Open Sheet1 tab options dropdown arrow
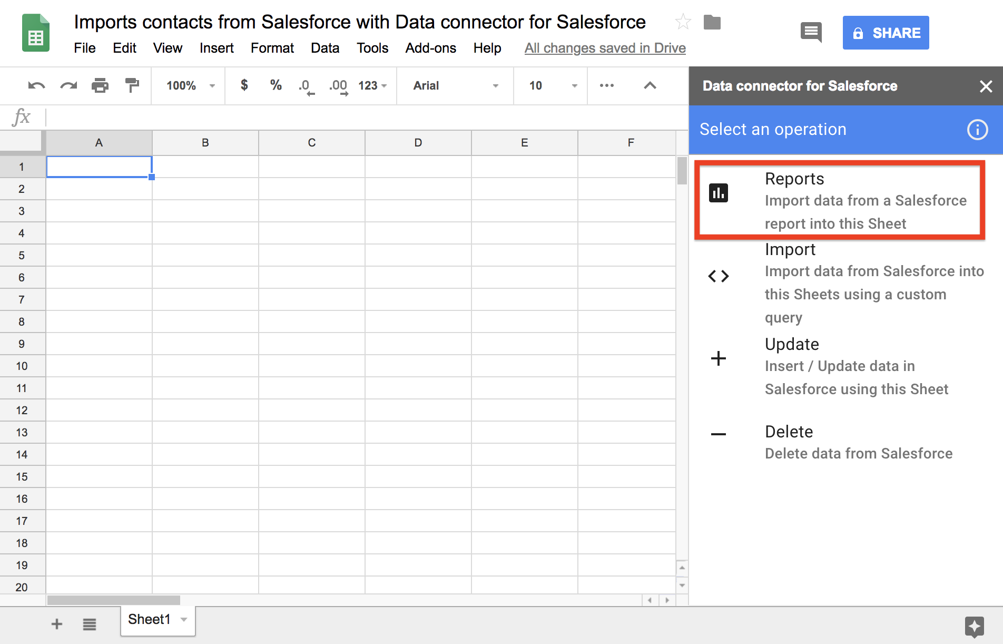 pos(184,620)
